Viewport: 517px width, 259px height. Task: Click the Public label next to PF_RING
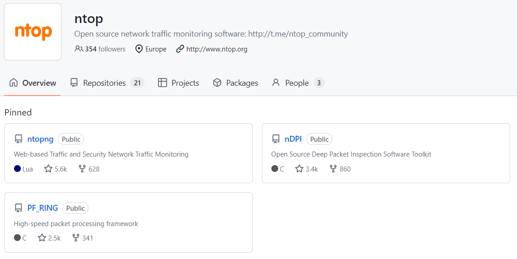click(x=75, y=208)
